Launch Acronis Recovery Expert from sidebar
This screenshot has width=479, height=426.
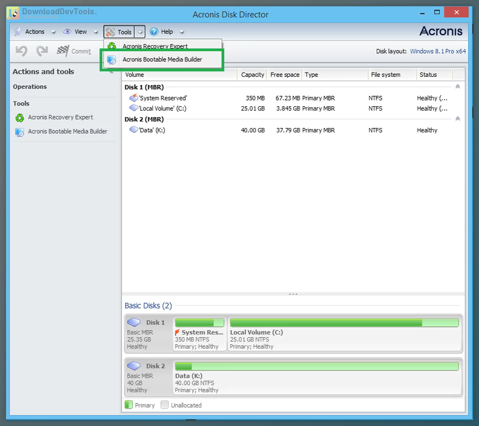click(x=61, y=118)
